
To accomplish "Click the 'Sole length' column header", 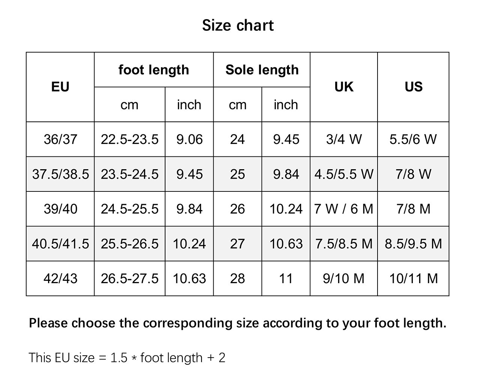I will (262, 70).
